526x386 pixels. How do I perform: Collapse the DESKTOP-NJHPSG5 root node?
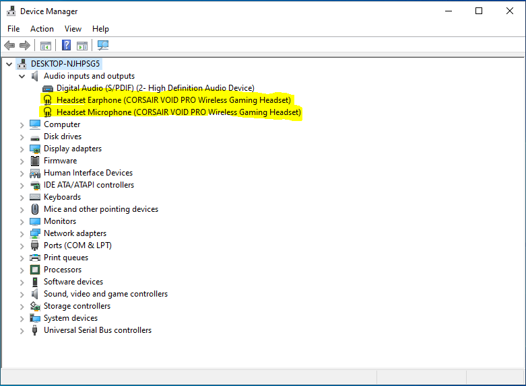point(9,64)
